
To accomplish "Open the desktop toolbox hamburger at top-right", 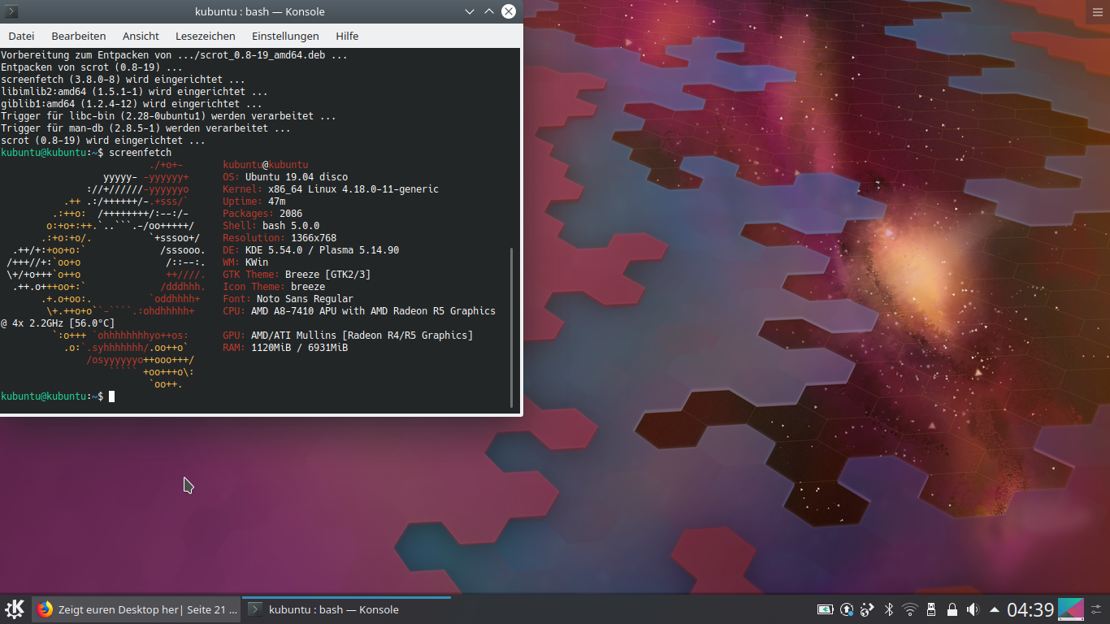I will [x=1099, y=11].
